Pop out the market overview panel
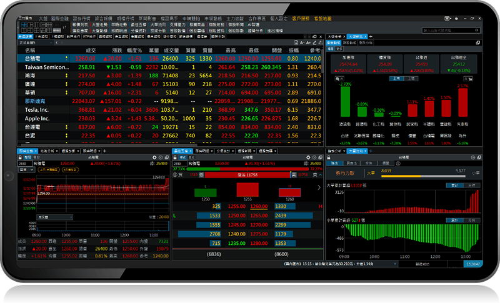The width and height of the screenshot is (500, 303). point(478,42)
